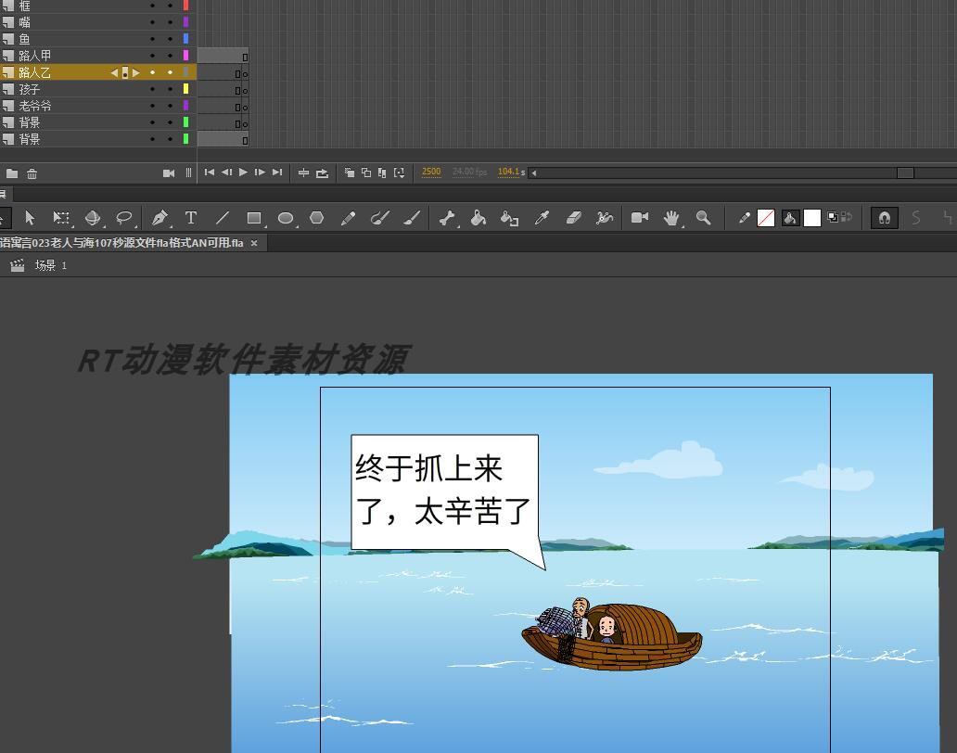
Task: Select the Text tool
Action: 191,218
